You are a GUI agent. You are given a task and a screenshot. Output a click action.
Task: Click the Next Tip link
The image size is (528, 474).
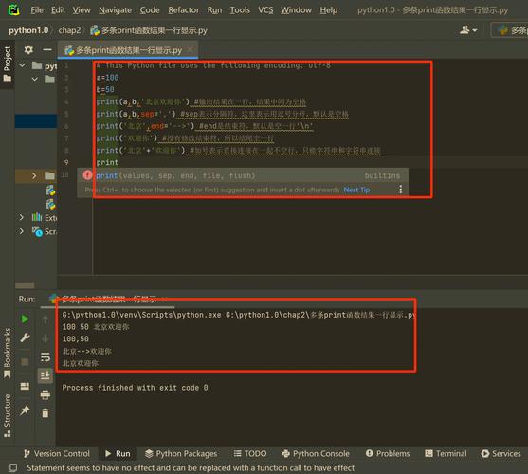coord(356,190)
